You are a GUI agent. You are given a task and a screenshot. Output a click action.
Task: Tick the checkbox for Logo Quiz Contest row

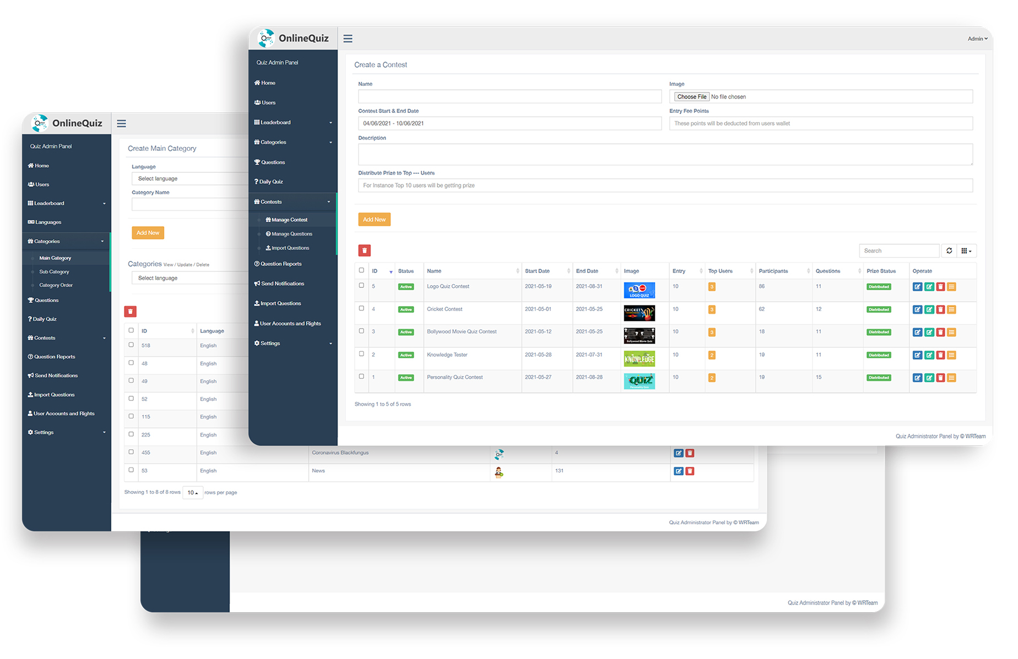(x=361, y=286)
